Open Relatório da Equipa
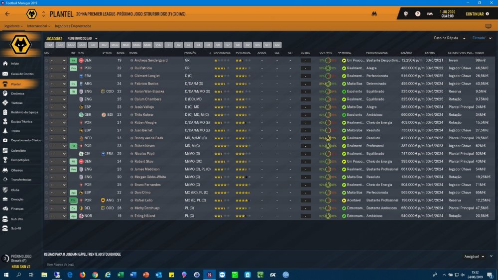The height and width of the screenshot is (280, 498). click(x=21, y=112)
